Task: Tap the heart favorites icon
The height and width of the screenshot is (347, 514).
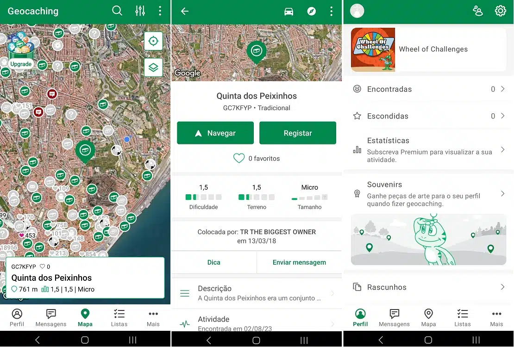Action: [x=239, y=158]
